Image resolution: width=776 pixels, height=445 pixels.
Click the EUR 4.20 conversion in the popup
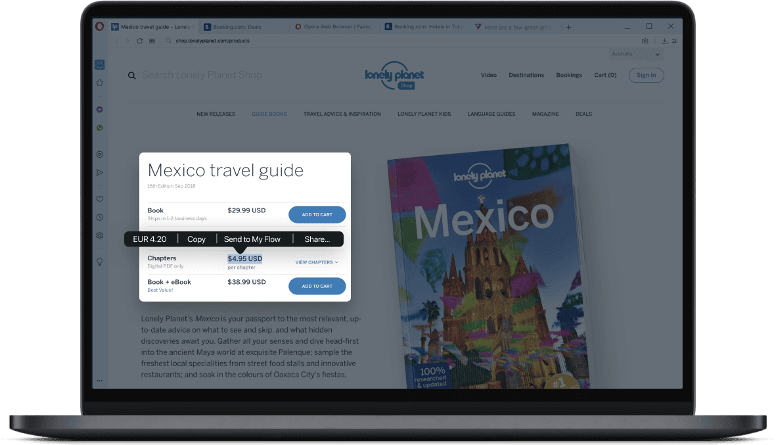pyautogui.click(x=149, y=239)
